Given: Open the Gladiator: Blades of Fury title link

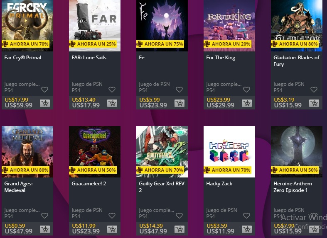Looking at the screenshot, I should pyautogui.click(x=296, y=61).
